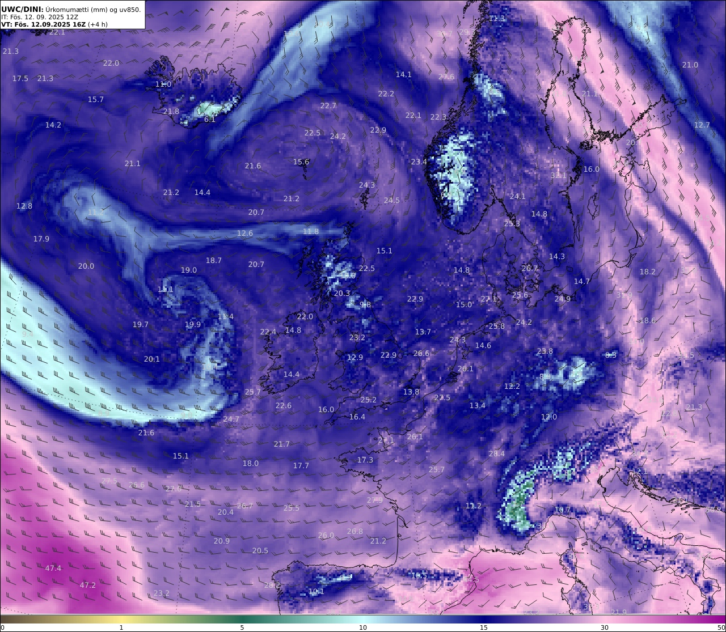Click the colorbar tick label 10
The height and width of the screenshot is (632, 726).
(363, 627)
